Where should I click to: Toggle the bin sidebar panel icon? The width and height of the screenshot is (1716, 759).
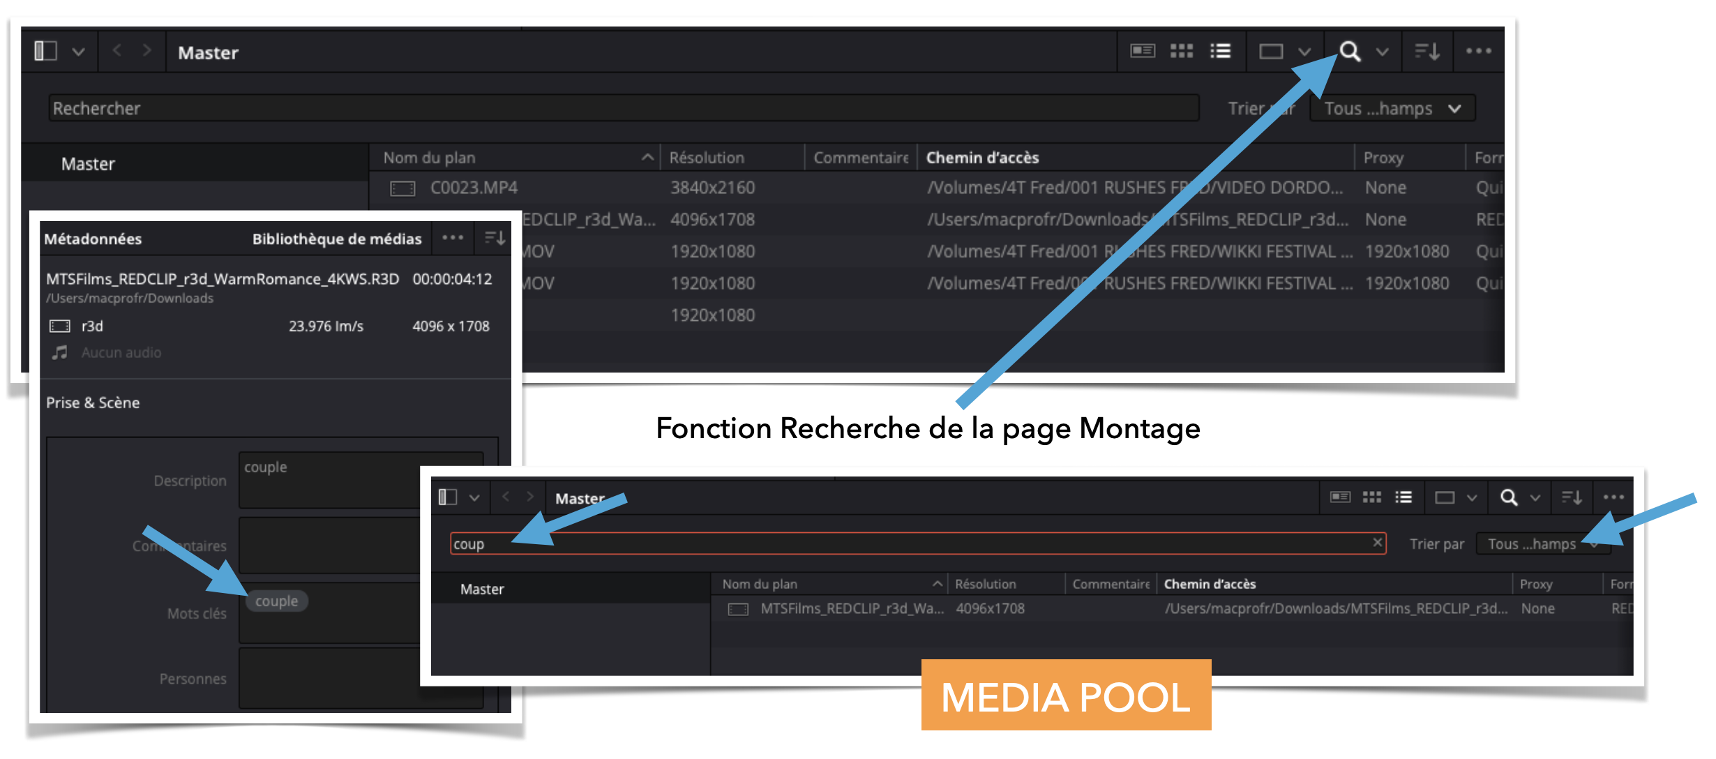point(45,51)
